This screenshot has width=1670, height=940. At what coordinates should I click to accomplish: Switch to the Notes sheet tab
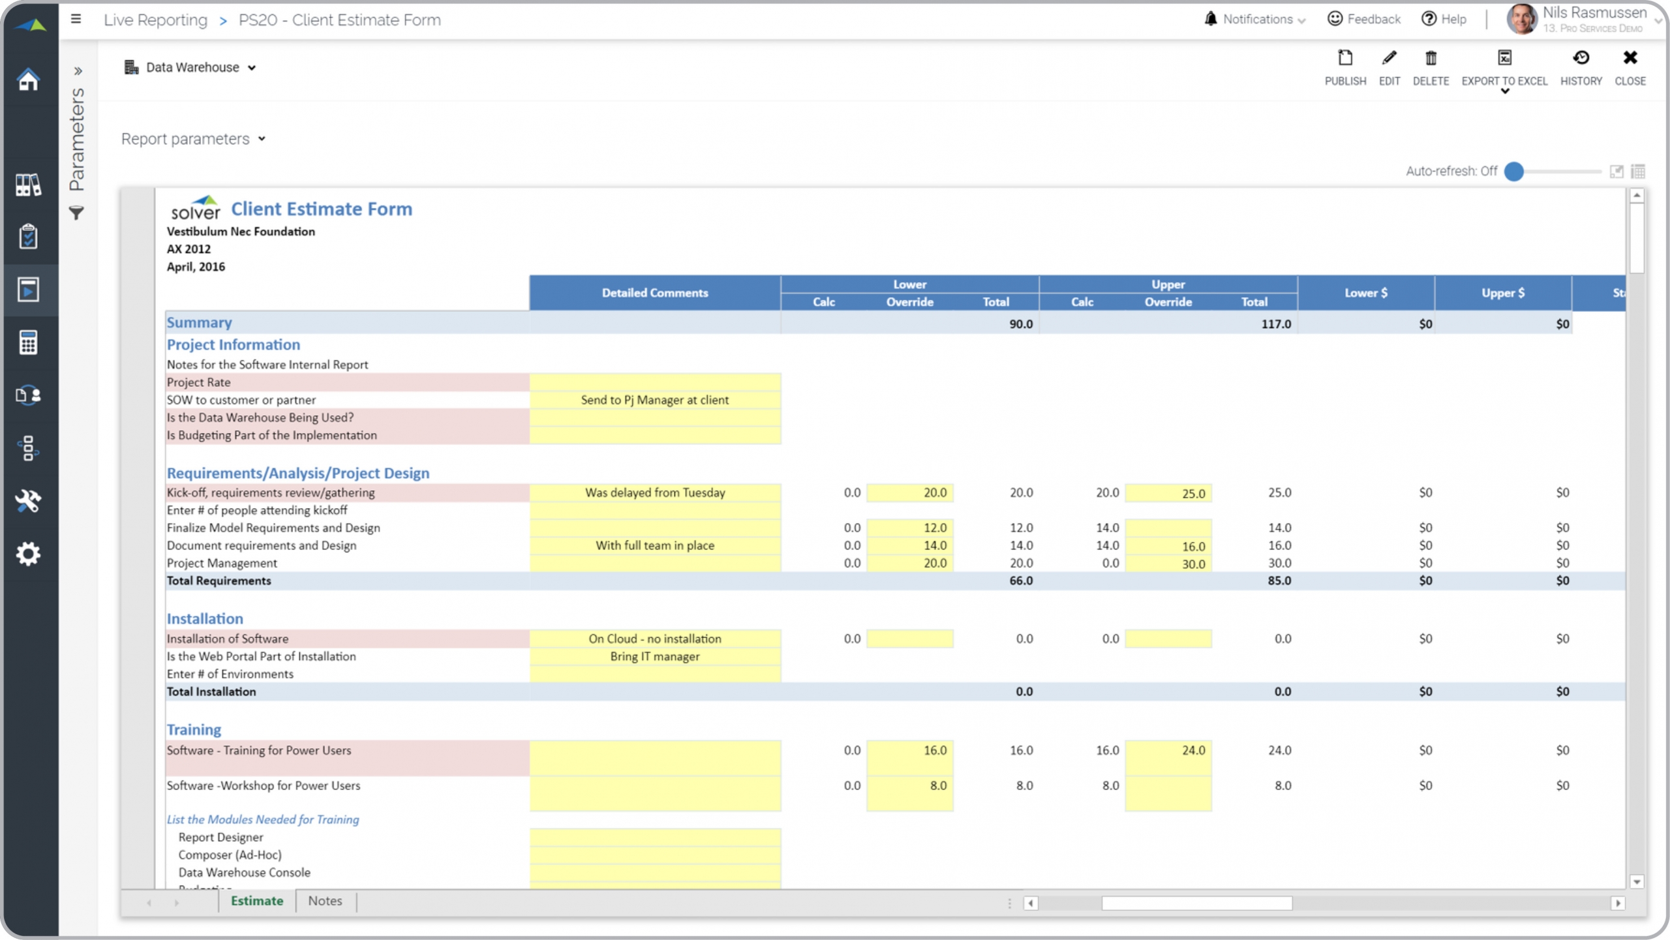pyautogui.click(x=325, y=900)
